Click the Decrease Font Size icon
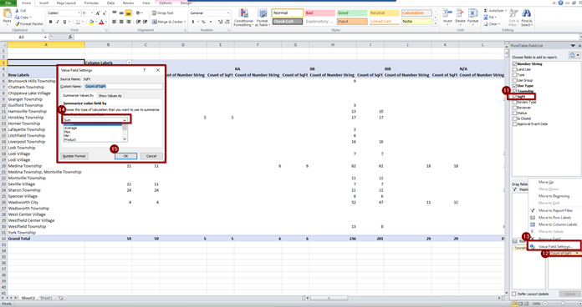This screenshot has width=582, height=307. (x=105, y=13)
